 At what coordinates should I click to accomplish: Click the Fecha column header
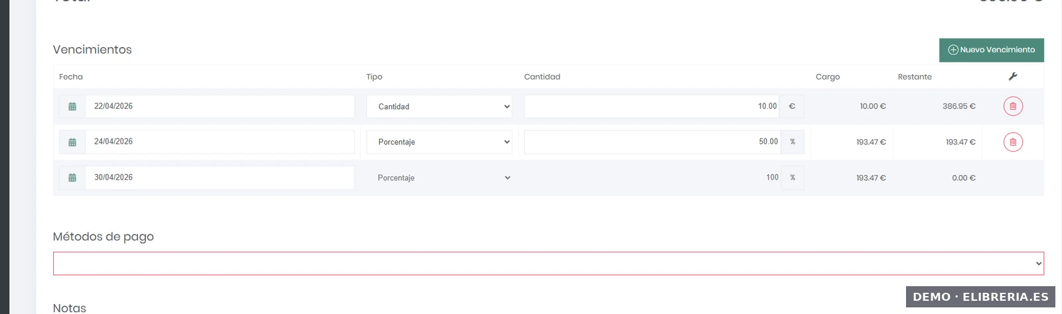coord(71,77)
